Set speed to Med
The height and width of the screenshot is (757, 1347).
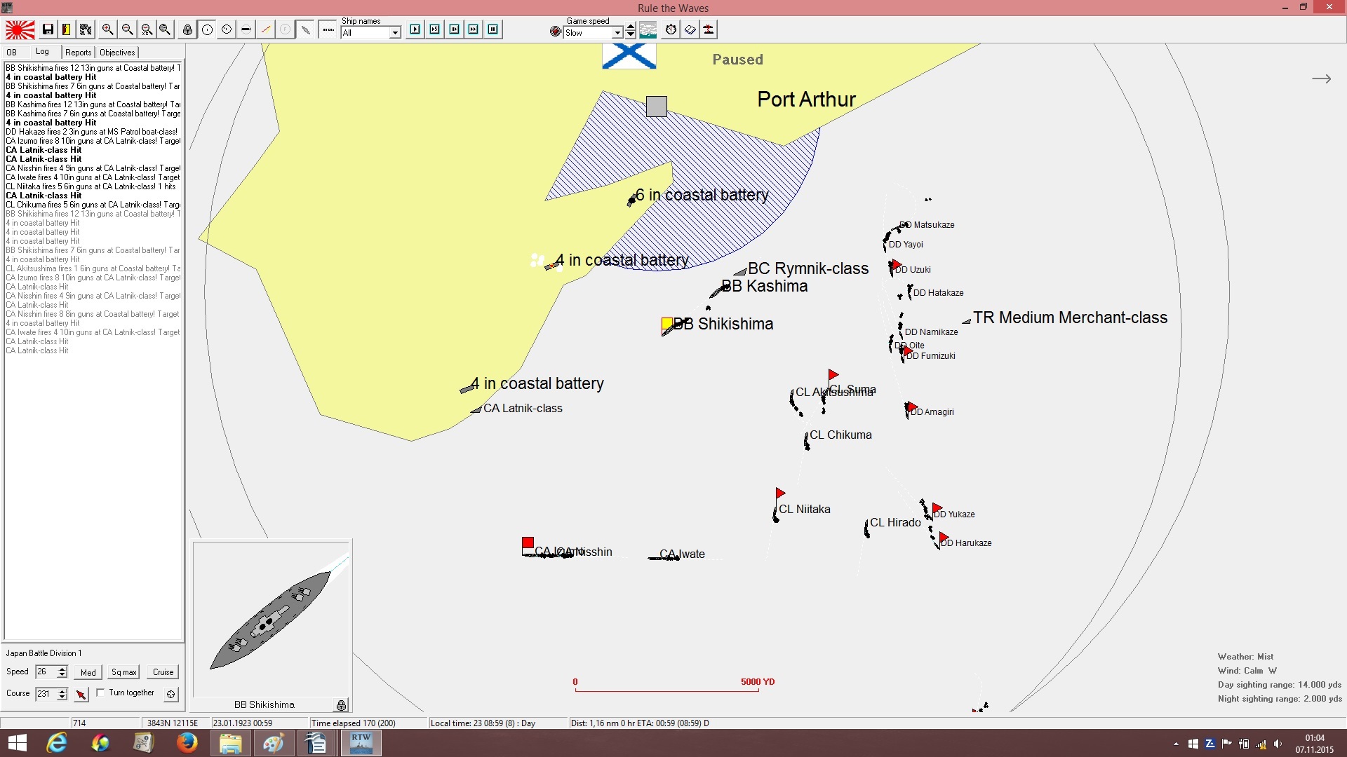click(88, 672)
